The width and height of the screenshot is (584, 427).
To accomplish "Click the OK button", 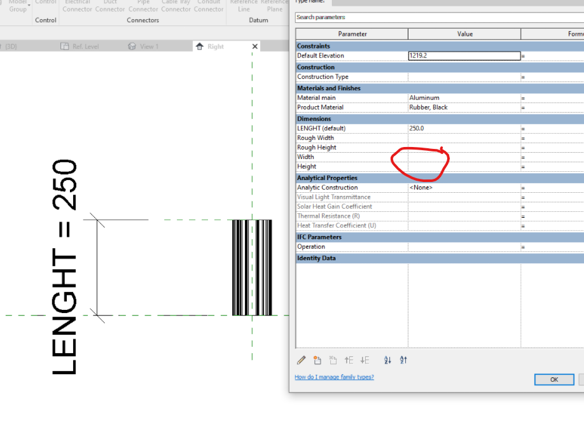I will 554,379.
